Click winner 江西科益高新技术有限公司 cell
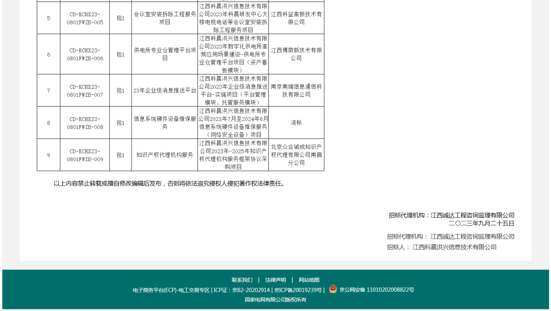The image size is (551, 311). tap(296, 18)
